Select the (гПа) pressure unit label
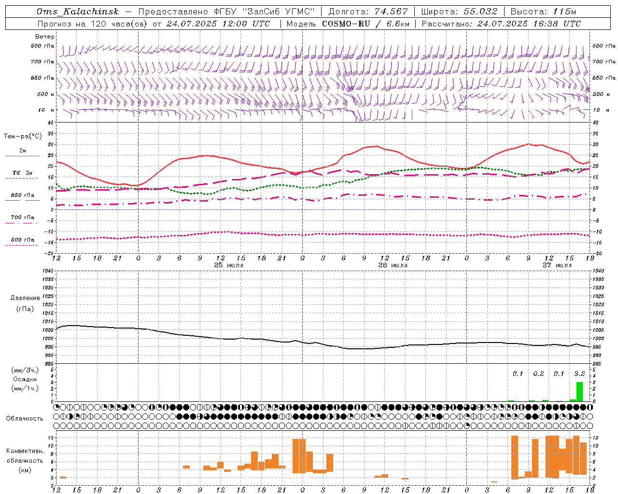618x494 pixels. point(25,309)
